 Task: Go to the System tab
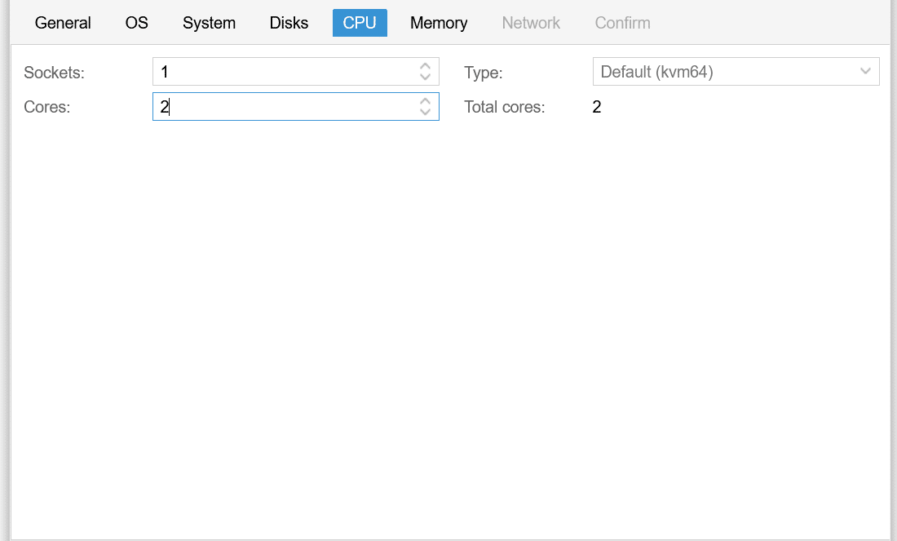(209, 23)
